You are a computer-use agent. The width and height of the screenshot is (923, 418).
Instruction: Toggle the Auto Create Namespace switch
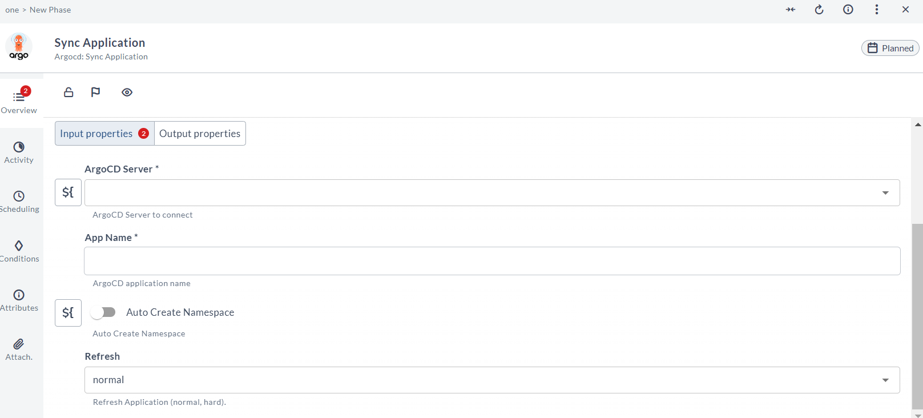click(103, 312)
